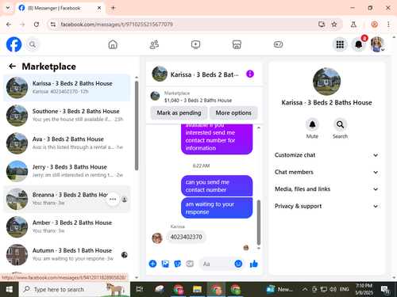Open Amber conversation in list

tap(67, 227)
